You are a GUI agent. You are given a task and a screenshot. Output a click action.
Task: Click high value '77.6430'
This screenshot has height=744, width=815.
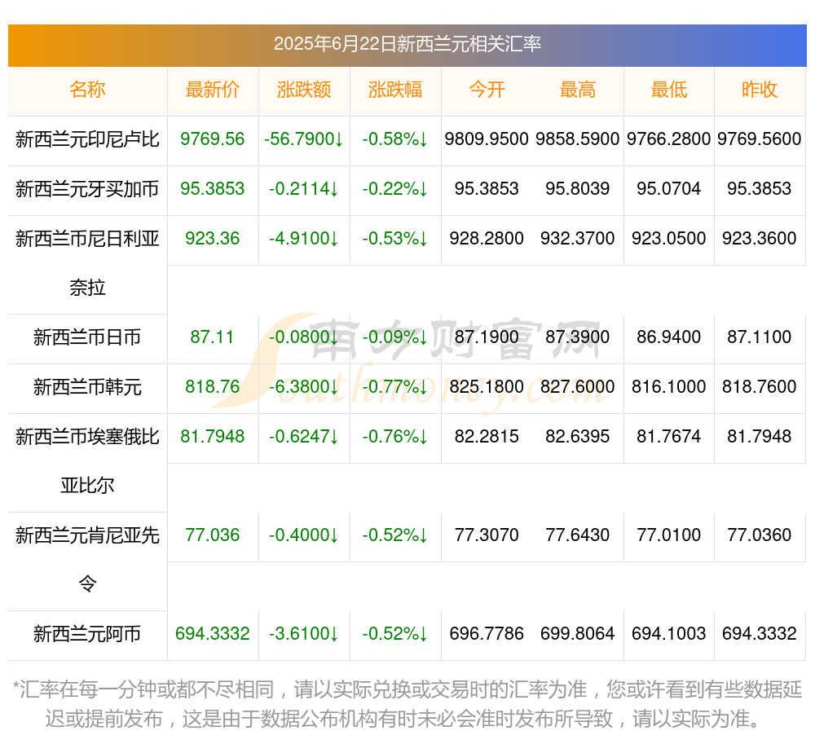pyautogui.click(x=578, y=535)
